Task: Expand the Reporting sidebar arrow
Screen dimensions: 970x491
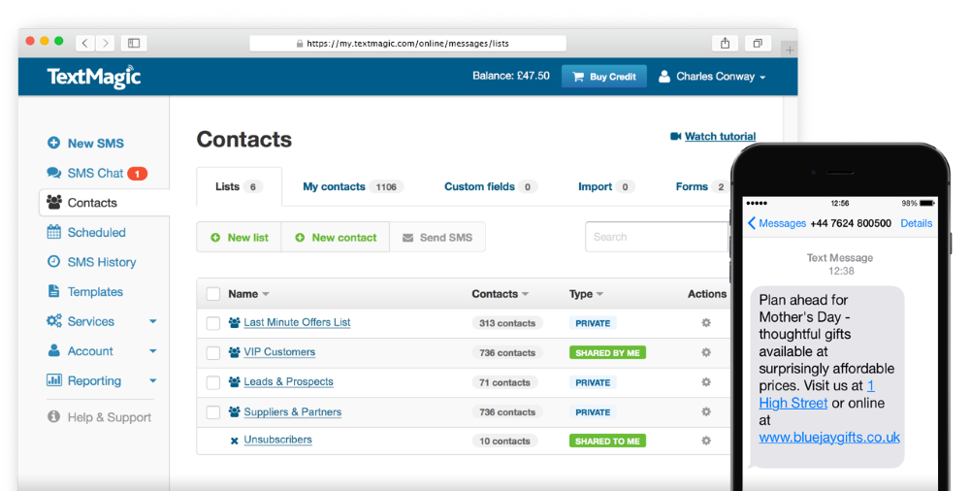Action: [x=153, y=380]
